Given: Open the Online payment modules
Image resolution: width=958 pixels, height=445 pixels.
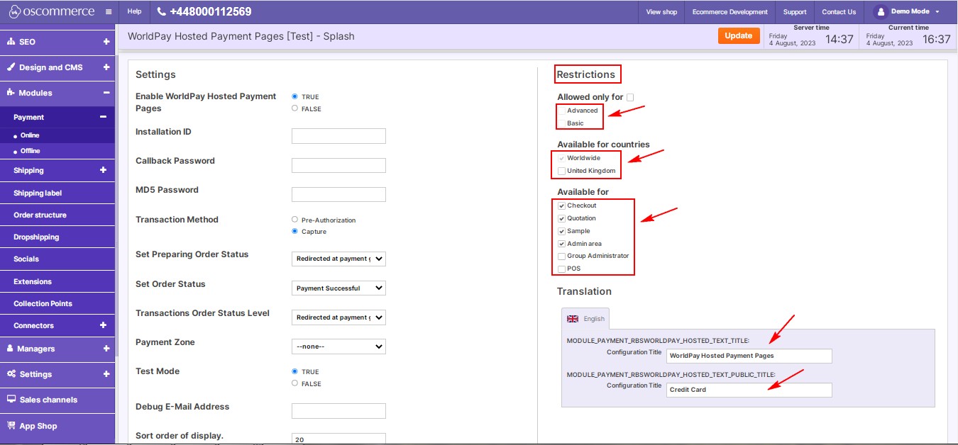Looking at the screenshot, I should [30, 135].
